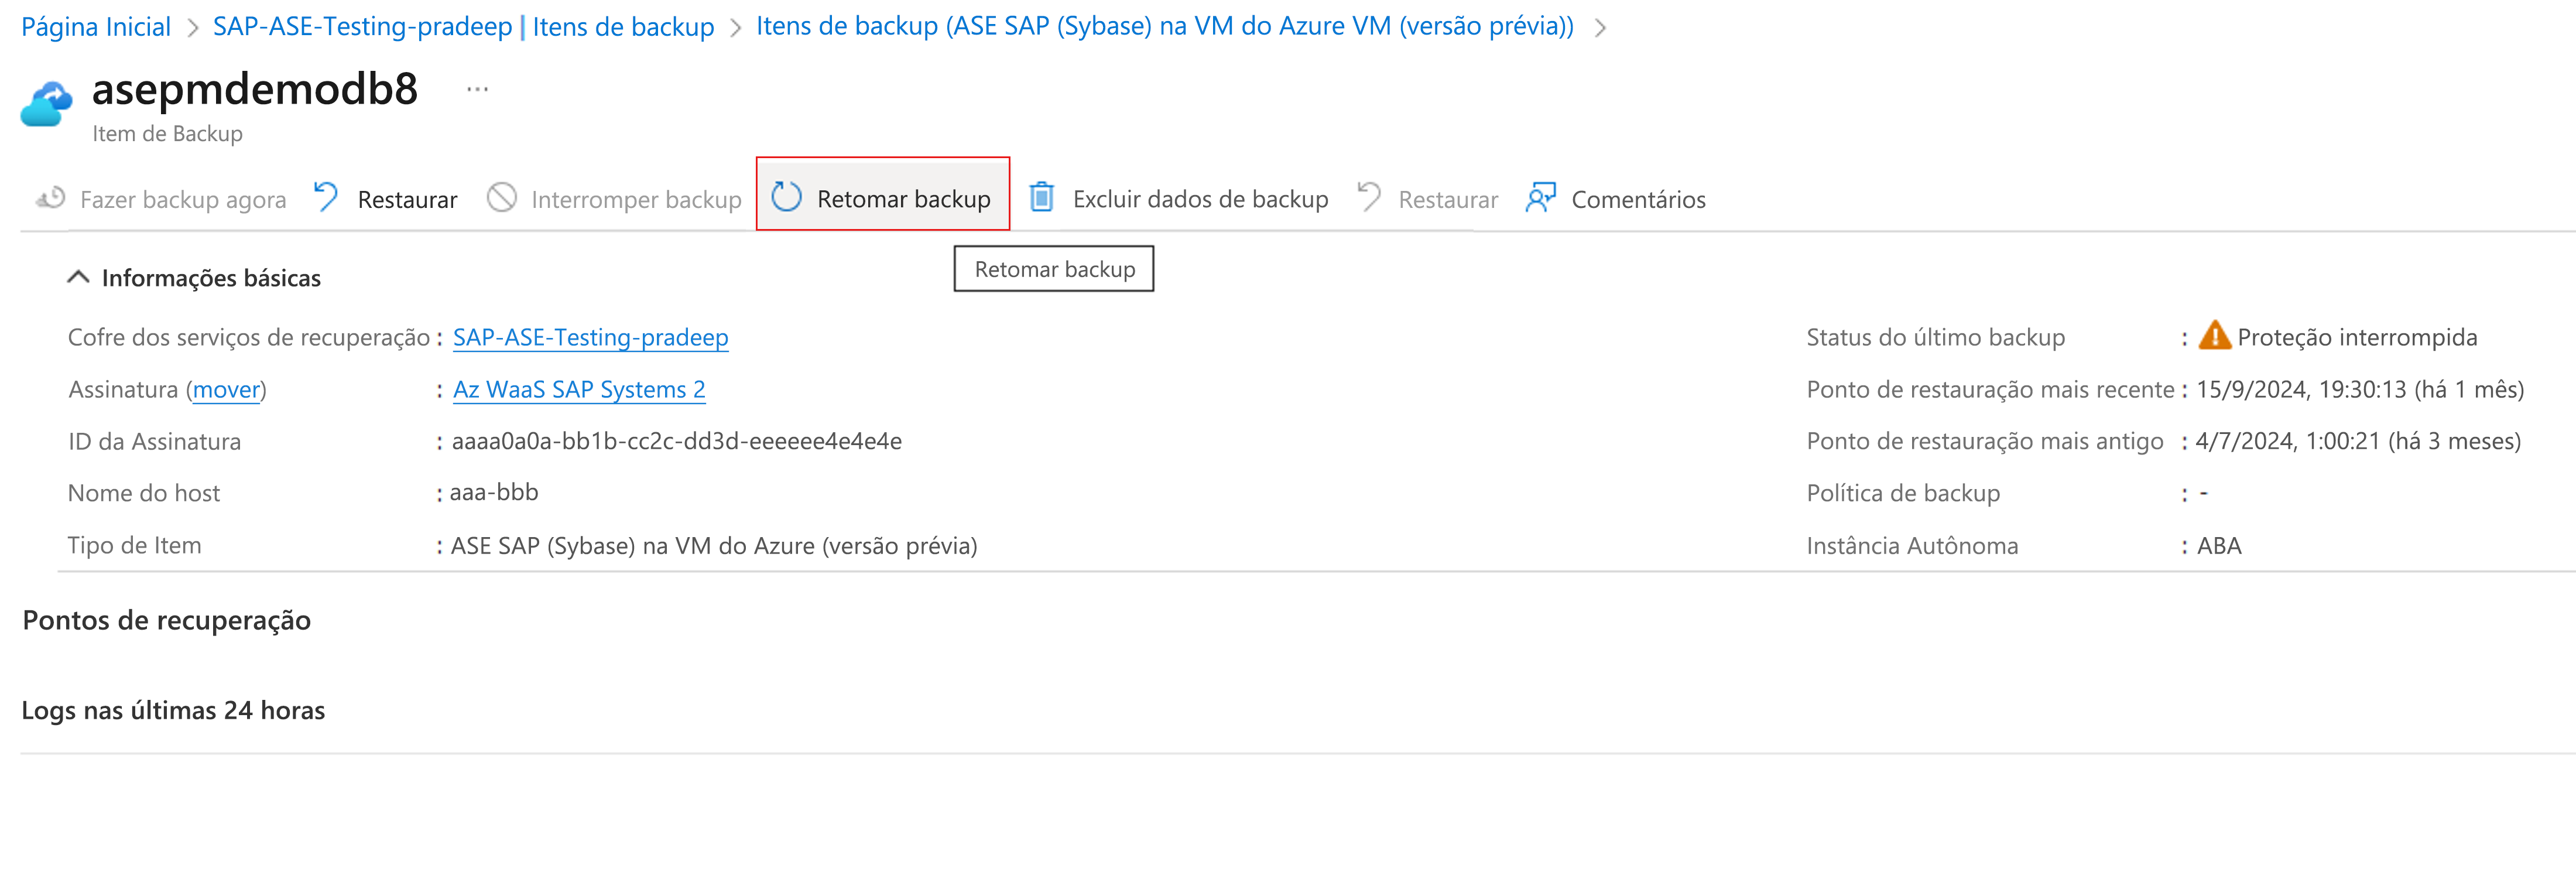Click the Interromper backup circle icon
Viewport: 2576px width, 892px height.
501,198
